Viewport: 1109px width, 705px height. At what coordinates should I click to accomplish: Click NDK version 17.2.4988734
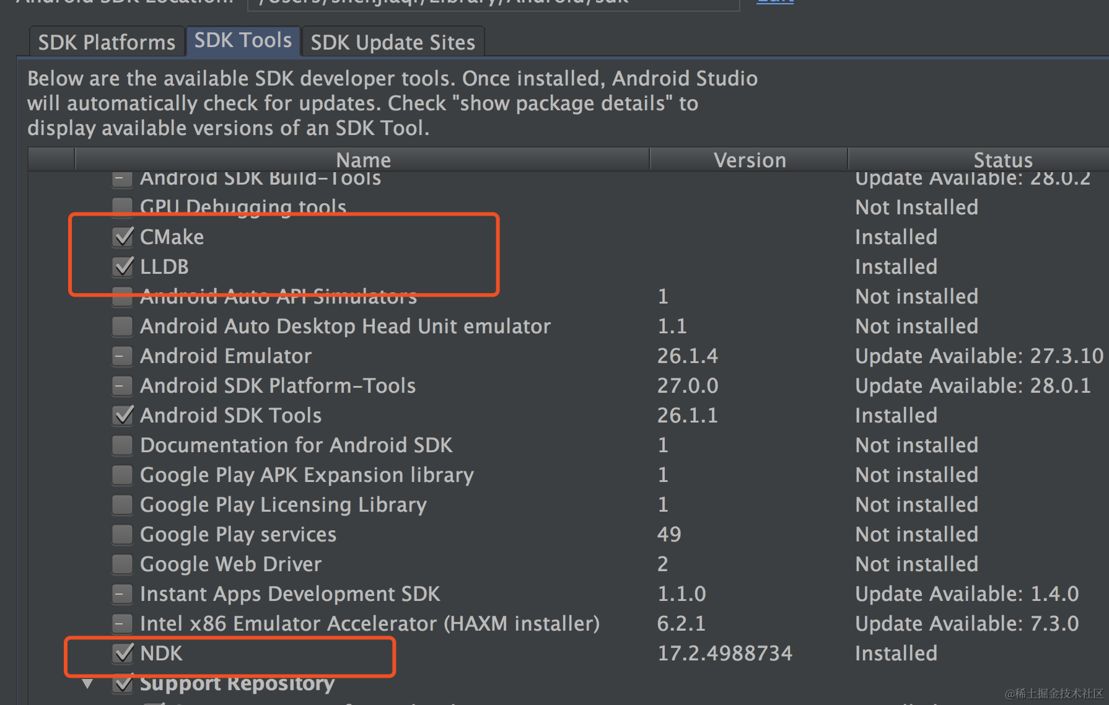point(724,653)
